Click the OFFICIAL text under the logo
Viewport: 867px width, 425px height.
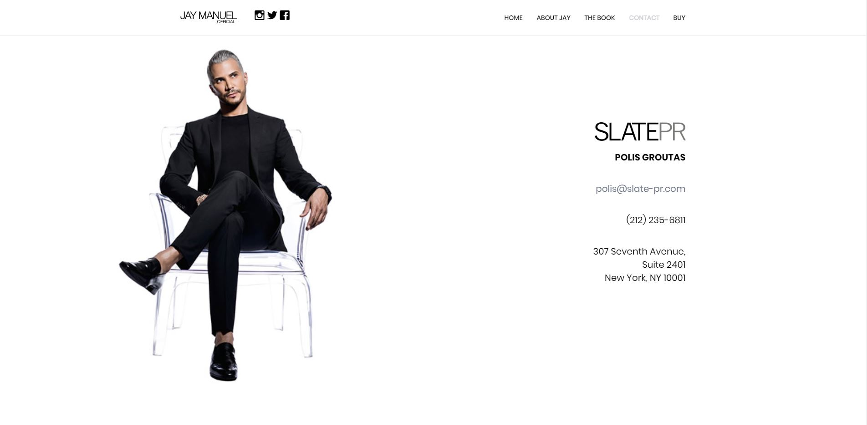point(226,21)
